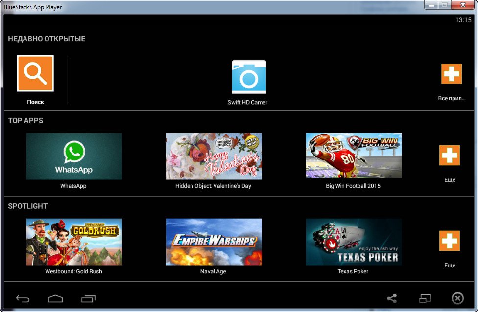Click Hidden Object: Valentine's Day caption
Image resolution: width=478 pixels, height=312 pixels.
pyautogui.click(x=213, y=186)
